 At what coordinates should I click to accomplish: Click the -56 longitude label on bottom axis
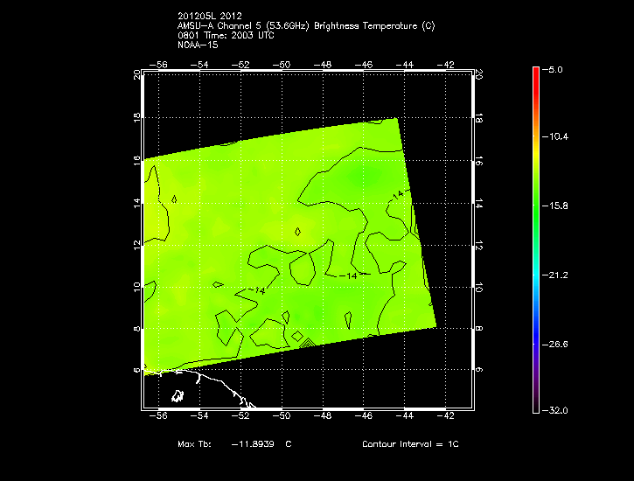(x=159, y=417)
